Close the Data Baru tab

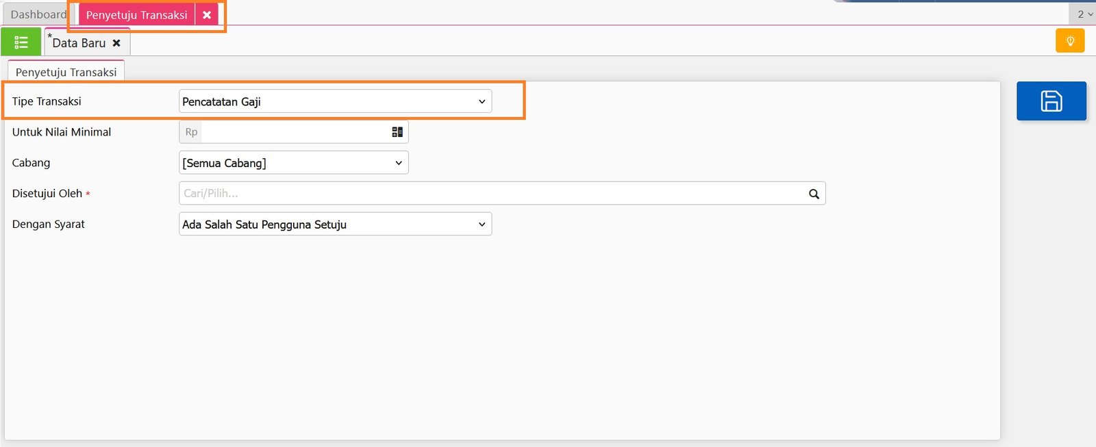coord(116,43)
